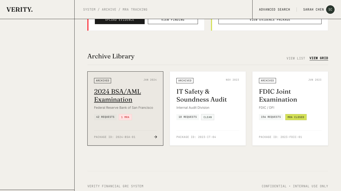
Task: Go to SYSTEM in the breadcrumb
Action: coord(89,10)
